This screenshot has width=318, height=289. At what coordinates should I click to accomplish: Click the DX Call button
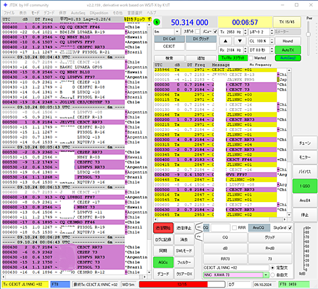(x=169, y=39)
